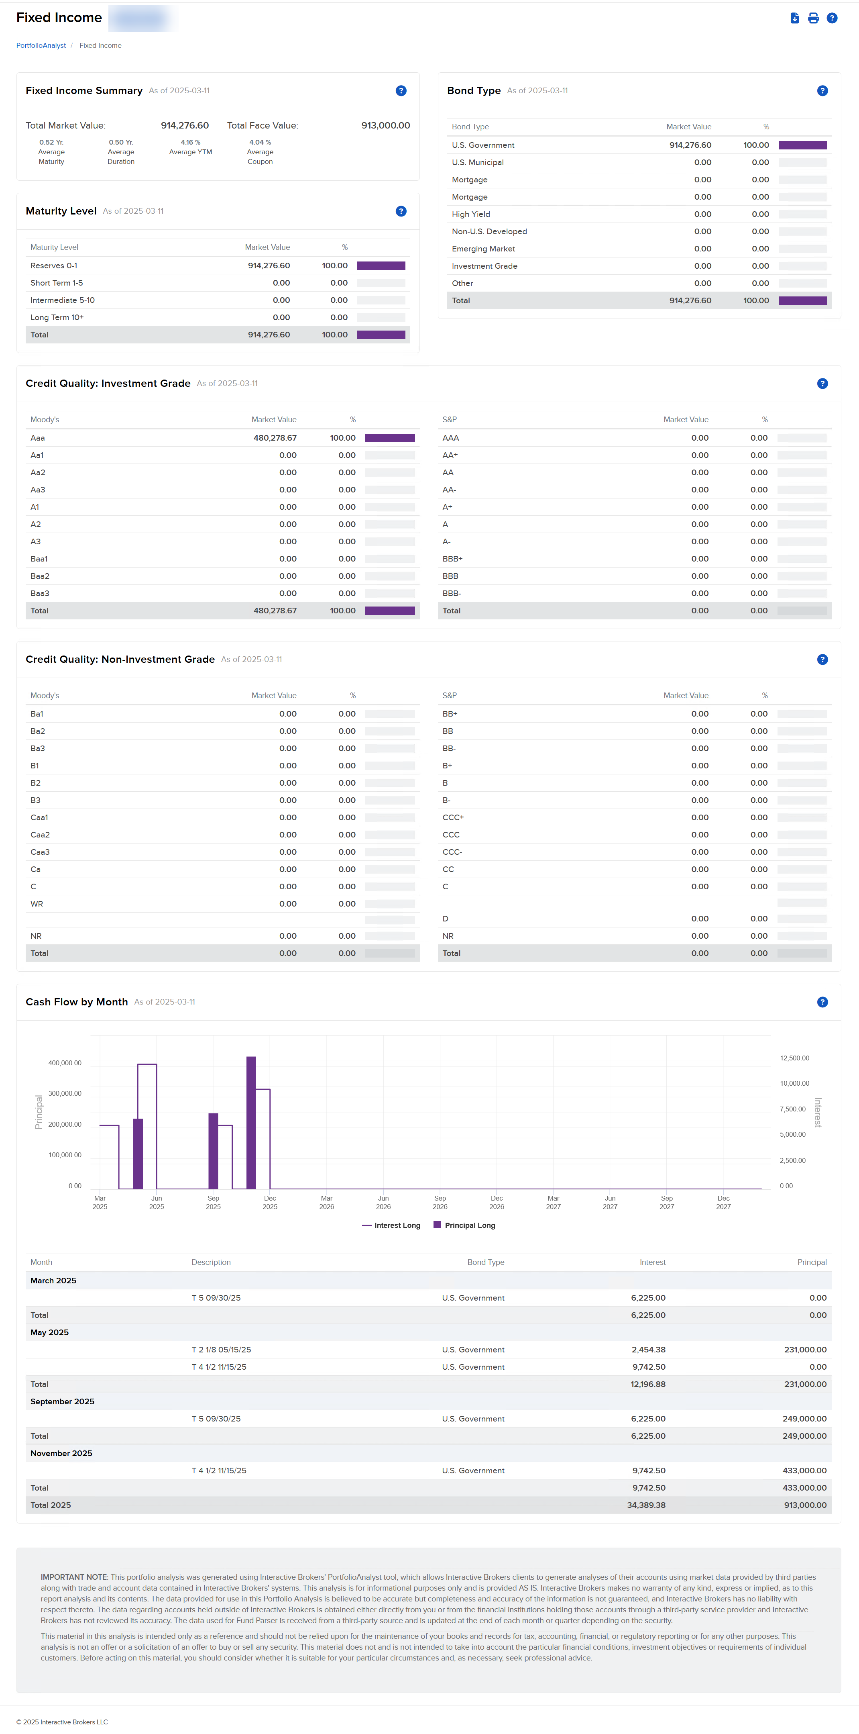
Task: Toggle Interest Long series in chart legend
Action: [x=391, y=1226]
